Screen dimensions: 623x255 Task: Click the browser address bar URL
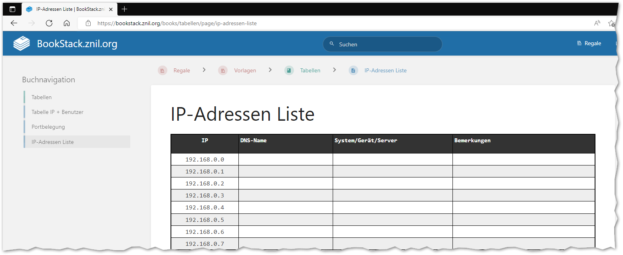pos(177,23)
